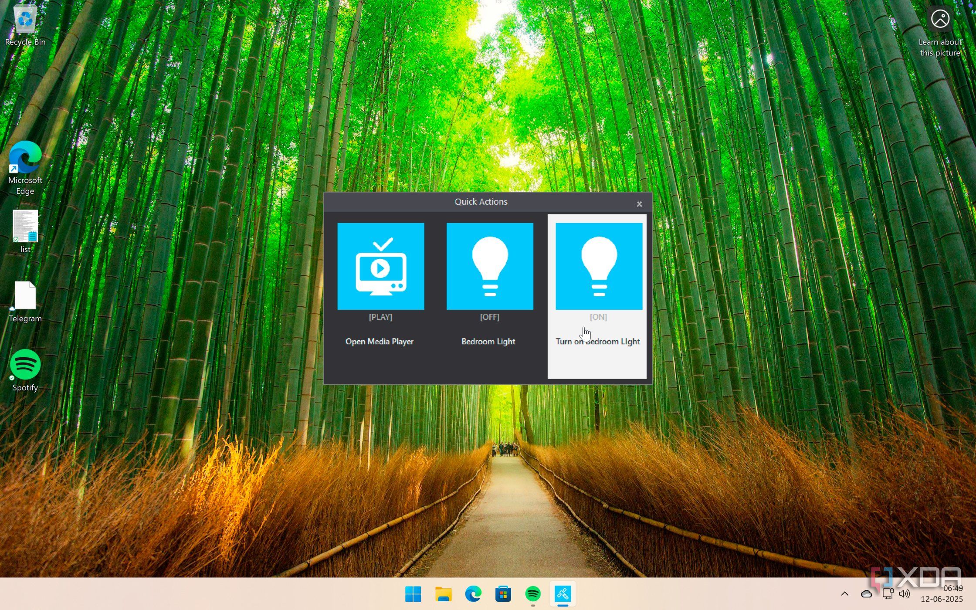Select the Recycle Bin desktop icon

(25, 25)
